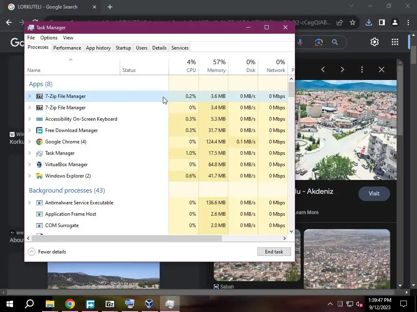Open image preview more options menu
Image resolution: width=417 pixels, height=312 pixels.
[362, 69]
